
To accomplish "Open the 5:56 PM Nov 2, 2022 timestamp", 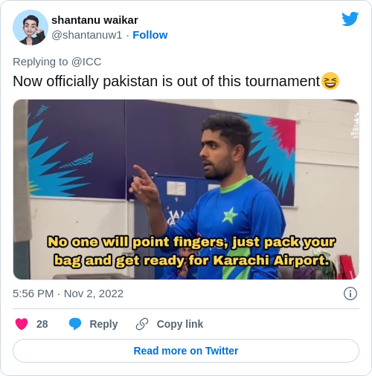I will tap(68, 294).
